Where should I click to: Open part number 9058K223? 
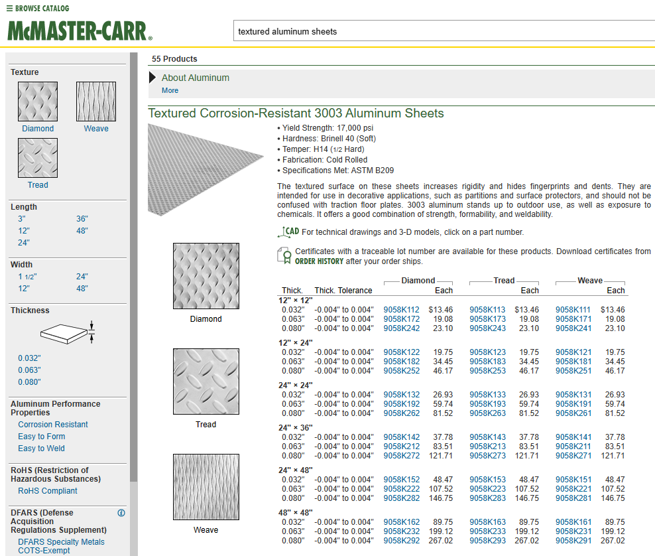(487, 489)
